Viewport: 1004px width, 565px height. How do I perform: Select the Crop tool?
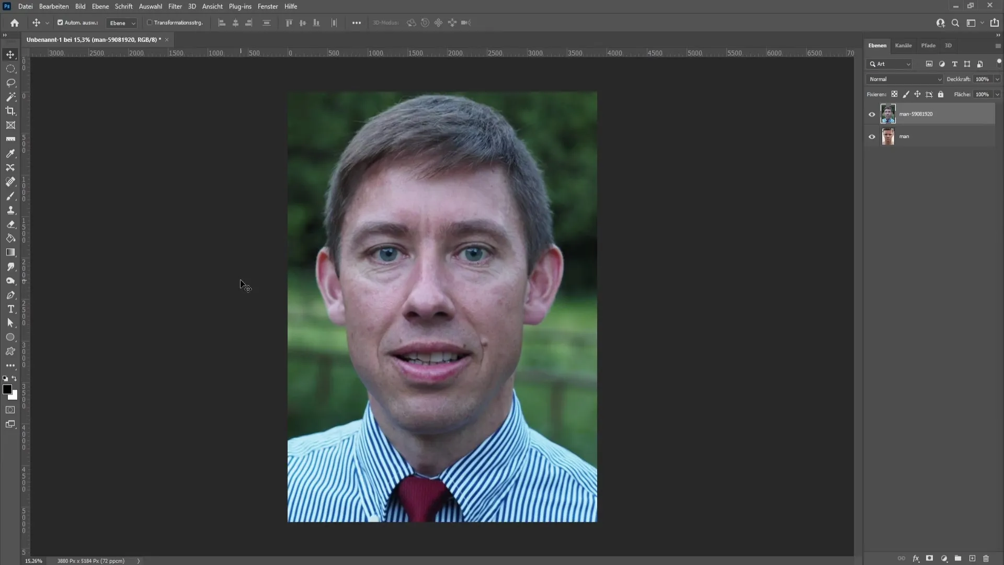tap(10, 110)
